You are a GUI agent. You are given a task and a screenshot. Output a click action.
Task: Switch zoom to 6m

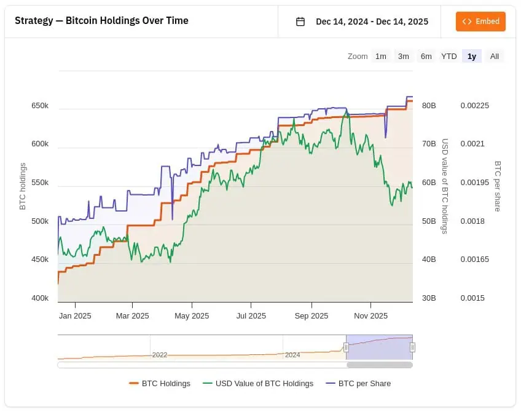pyautogui.click(x=426, y=57)
